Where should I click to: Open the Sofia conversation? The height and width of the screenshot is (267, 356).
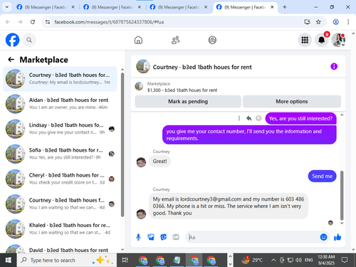(x=60, y=154)
